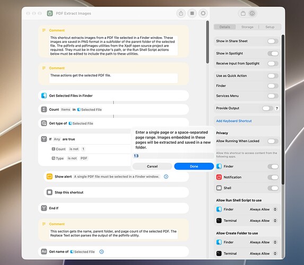This screenshot has width=304, height=265.
Task: Click the Show alert action icon
Action: click(49, 176)
